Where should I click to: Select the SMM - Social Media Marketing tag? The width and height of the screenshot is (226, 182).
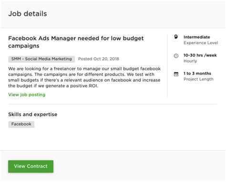pyautogui.click(x=41, y=59)
